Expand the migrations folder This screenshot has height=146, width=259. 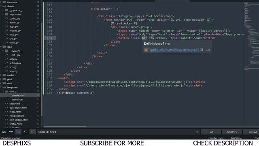[3, 14]
